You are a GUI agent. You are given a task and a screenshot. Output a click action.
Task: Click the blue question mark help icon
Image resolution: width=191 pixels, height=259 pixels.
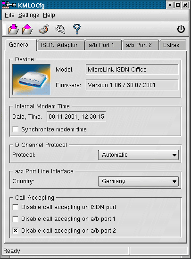tap(77, 29)
